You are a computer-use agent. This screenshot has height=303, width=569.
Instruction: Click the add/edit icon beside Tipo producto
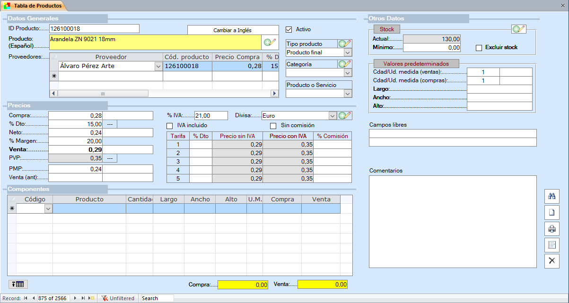[344, 44]
